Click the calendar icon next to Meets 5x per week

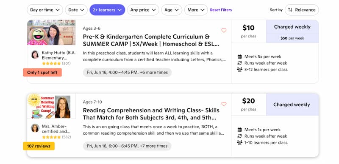pyautogui.click(x=239, y=57)
